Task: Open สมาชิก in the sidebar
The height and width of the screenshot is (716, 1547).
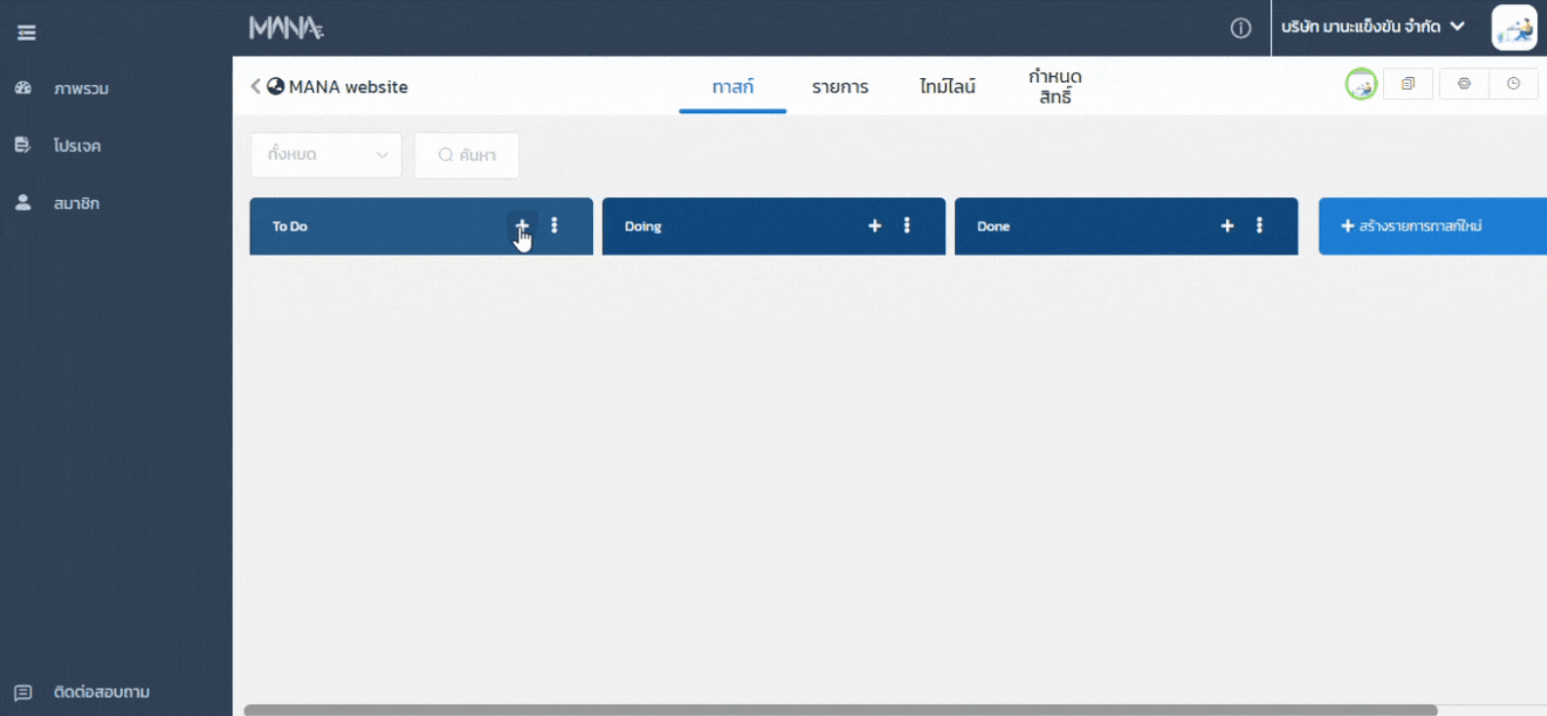Action: pyautogui.click(x=76, y=203)
